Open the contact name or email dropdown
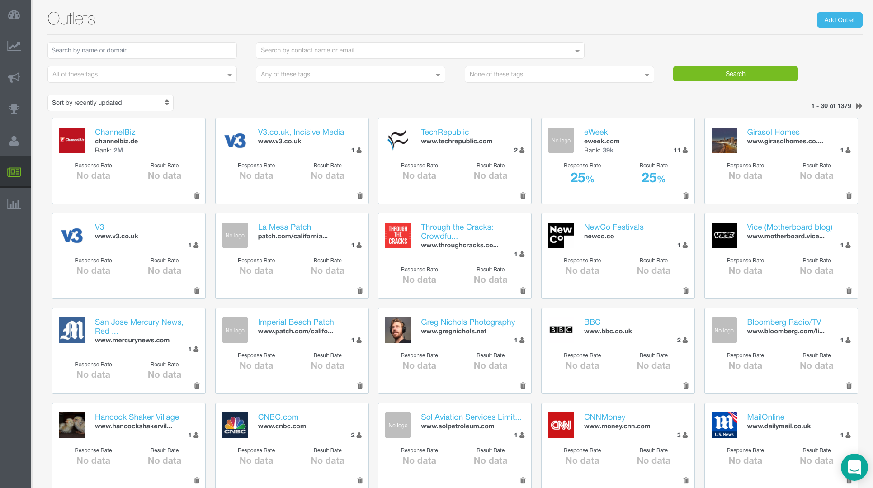Viewport: 873px width, 488px height. (420, 50)
